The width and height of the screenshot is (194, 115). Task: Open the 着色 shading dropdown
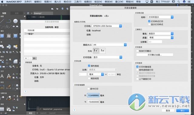pyautogui.click(x=161, y=34)
